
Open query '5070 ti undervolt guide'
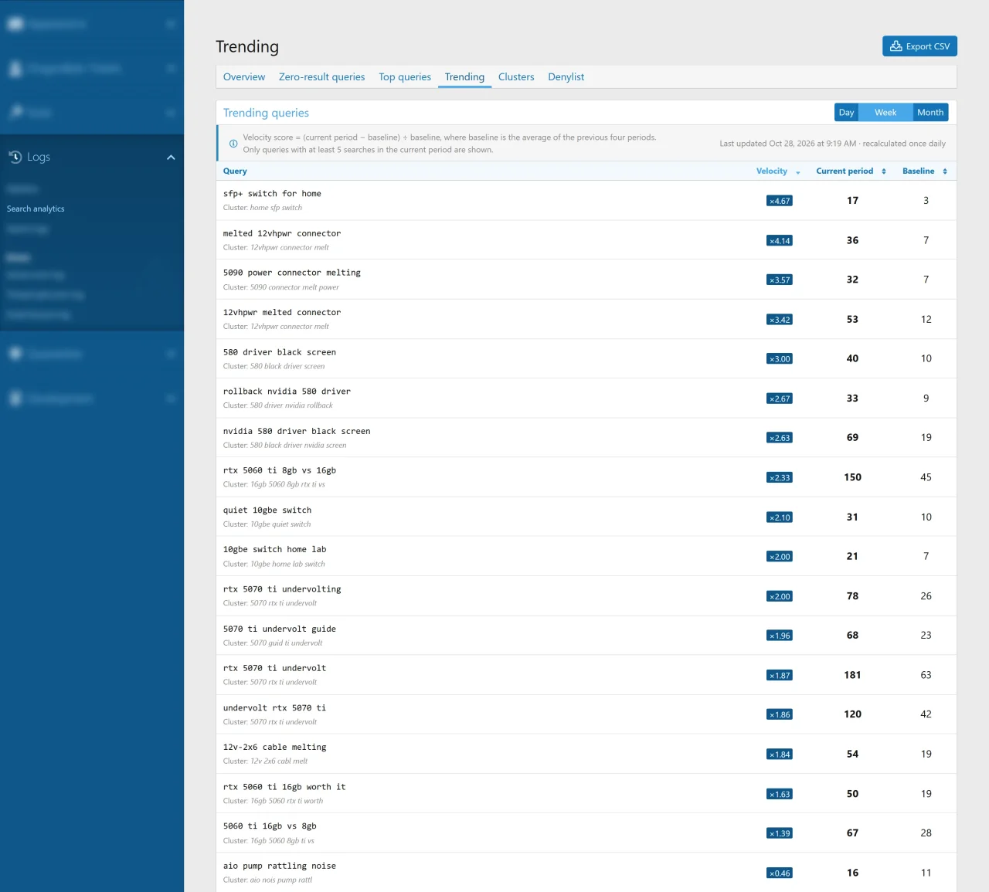point(280,629)
